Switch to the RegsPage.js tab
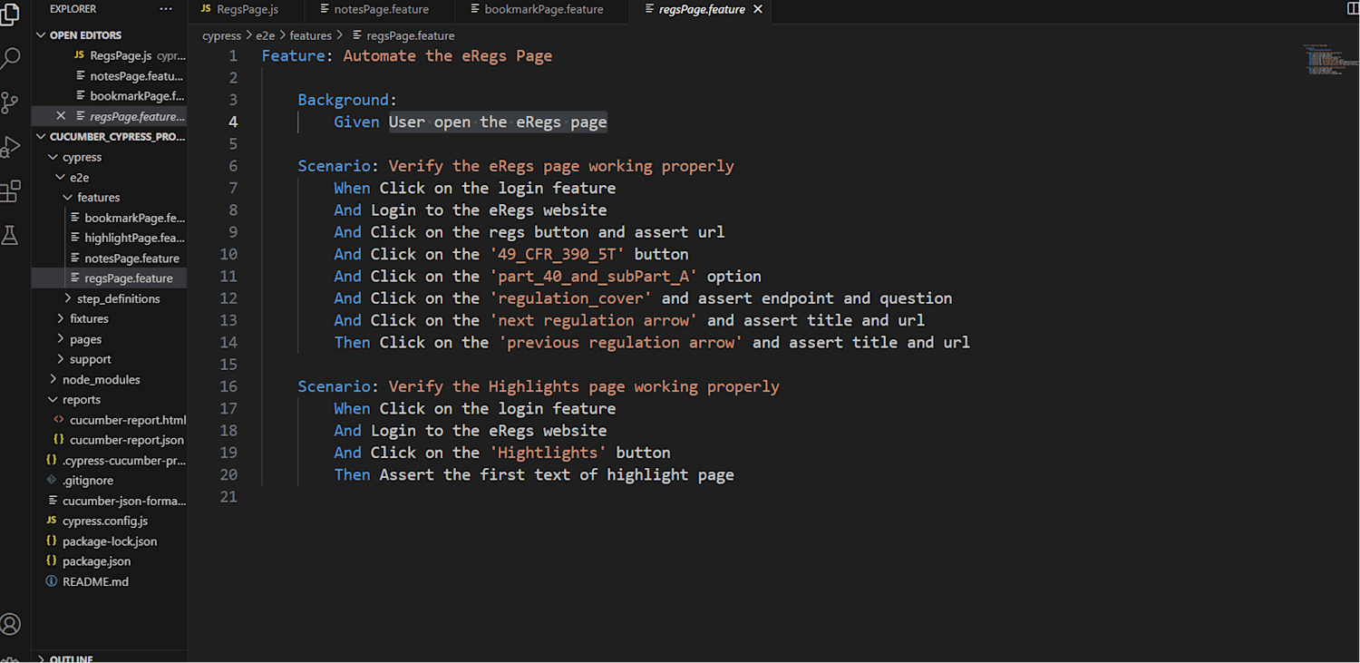The height and width of the screenshot is (663, 1360). pyautogui.click(x=247, y=9)
